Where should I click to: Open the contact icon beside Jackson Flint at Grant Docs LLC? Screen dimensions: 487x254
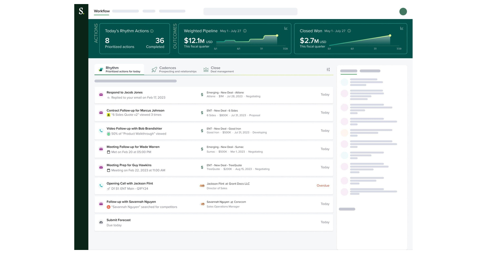(x=202, y=186)
